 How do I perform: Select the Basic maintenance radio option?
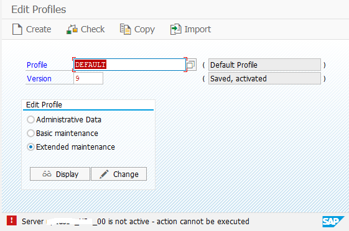click(x=30, y=134)
